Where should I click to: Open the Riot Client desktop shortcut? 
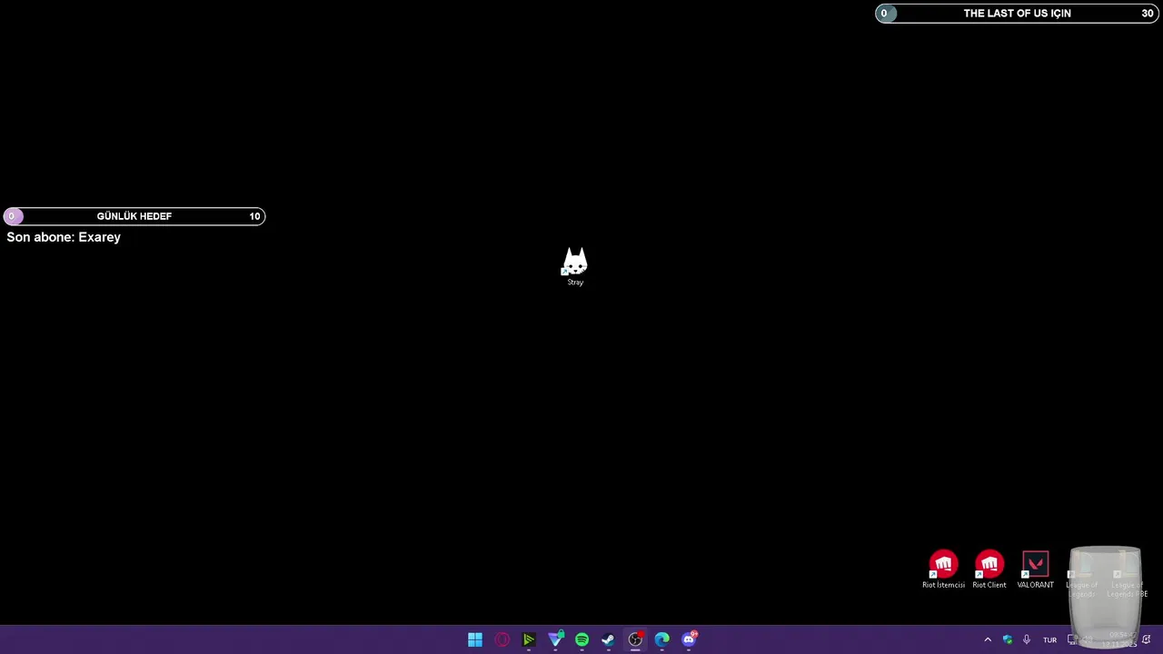(x=989, y=570)
